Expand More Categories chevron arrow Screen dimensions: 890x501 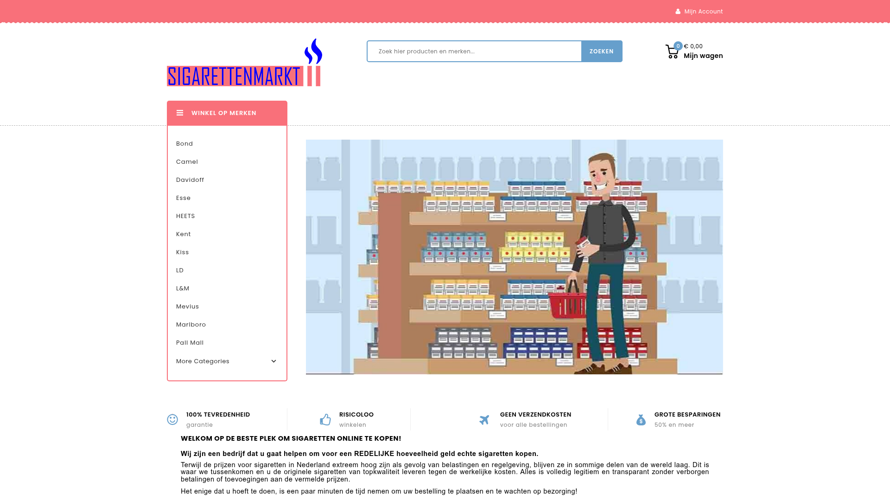[273, 361]
